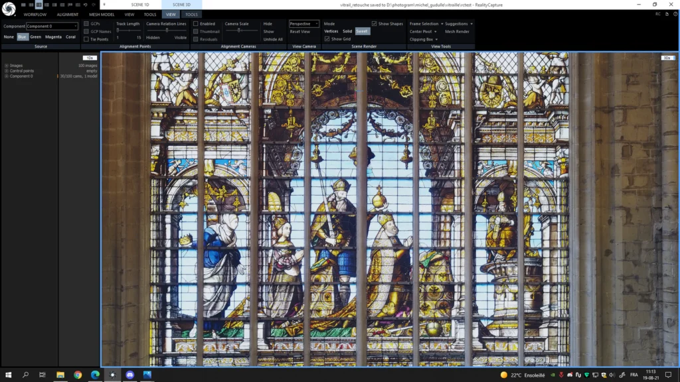Click the RC label icon top right
Viewport: 680px width, 382px height.
658,15
